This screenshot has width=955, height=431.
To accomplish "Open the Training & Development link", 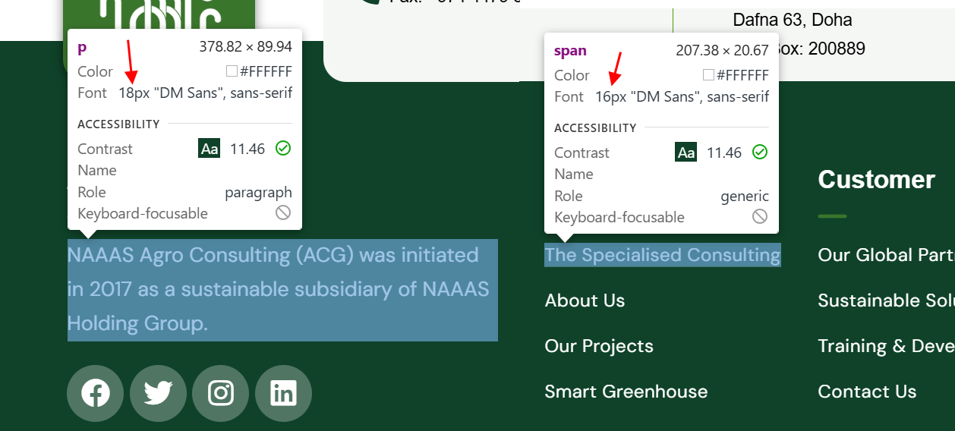I will [x=886, y=346].
